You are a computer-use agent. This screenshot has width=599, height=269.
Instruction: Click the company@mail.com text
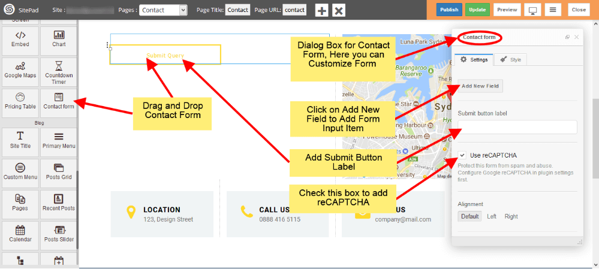tap(403, 219)
